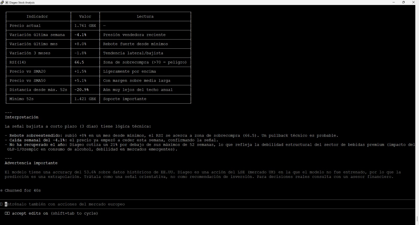Click the 'Lectura' column header
419x225 pixels.
tap(145, 16)
